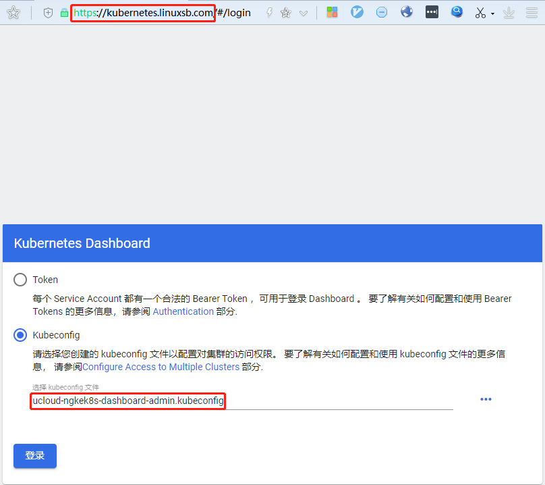545x485 pixels.
Task: Expand the address bar chevron dropdown
Action: (x=304, y=13)
